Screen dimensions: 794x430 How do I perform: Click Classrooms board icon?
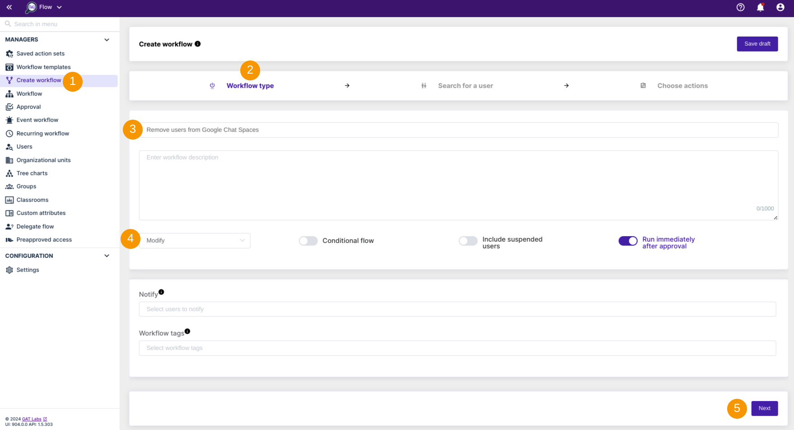click(x=9, y=200)
